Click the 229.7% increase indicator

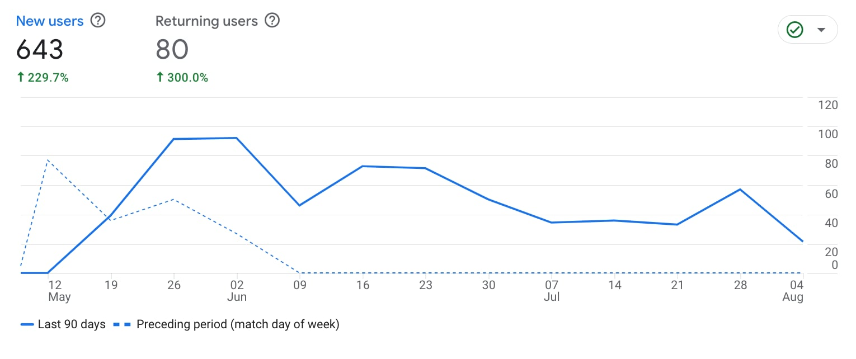[x=43, y=78]
